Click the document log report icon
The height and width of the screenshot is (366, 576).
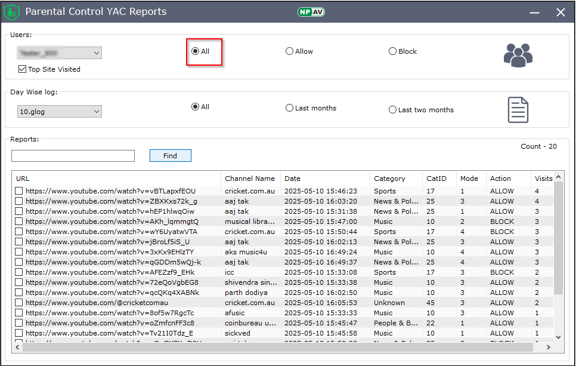click(x=518, y=110)
